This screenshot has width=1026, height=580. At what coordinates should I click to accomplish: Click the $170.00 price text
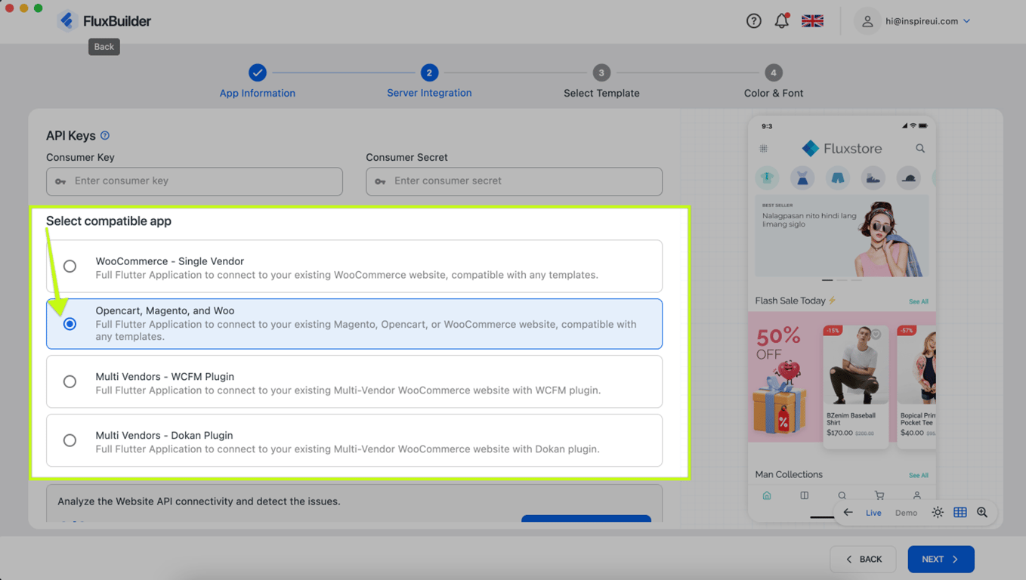839,433
